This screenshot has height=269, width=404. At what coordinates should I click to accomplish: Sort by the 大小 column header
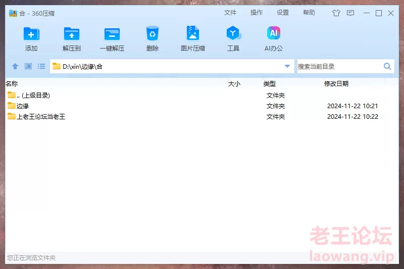(234, 83)
